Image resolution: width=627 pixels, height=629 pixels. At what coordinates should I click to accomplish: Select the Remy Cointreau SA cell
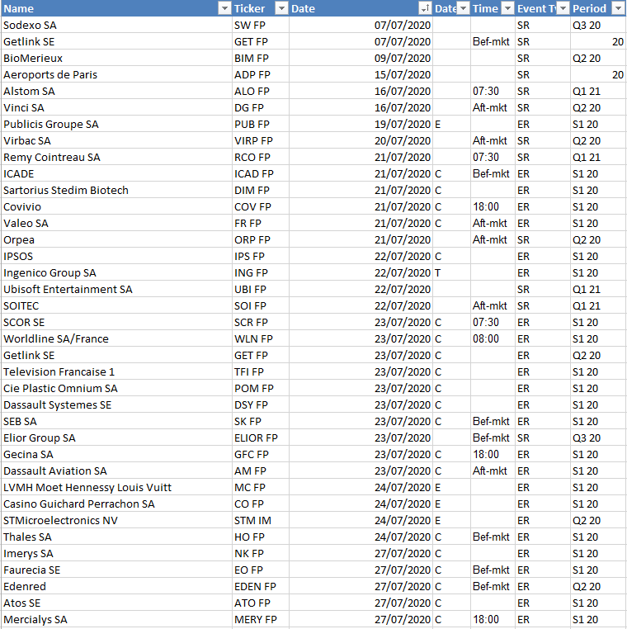[x=116, y=157]
